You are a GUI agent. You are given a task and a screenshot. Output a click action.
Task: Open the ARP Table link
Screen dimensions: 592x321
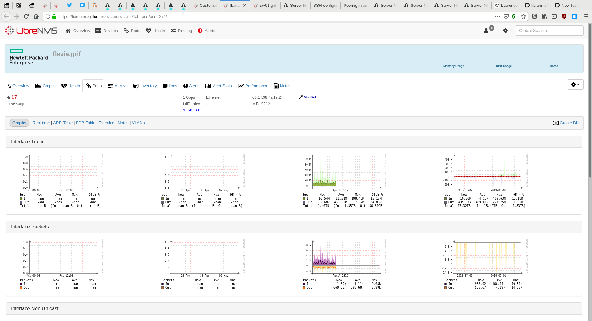[63, 123]
